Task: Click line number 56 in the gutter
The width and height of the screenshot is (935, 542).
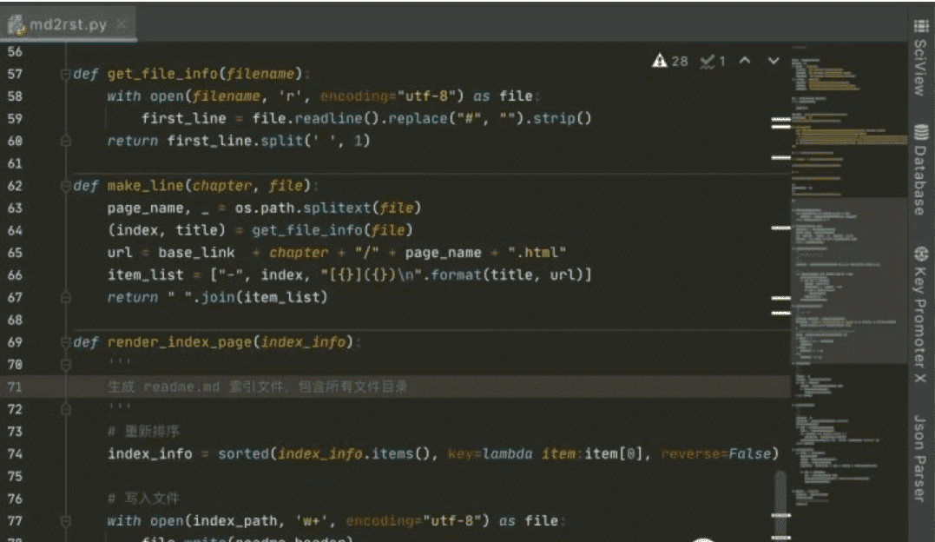Action: click(15, 52)
